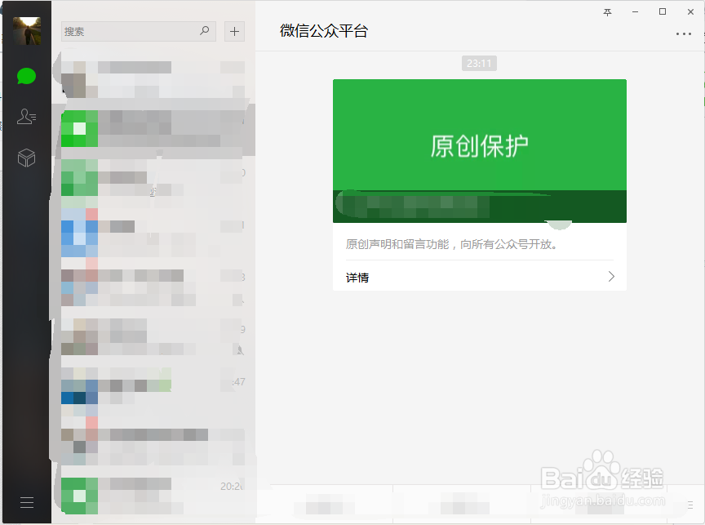This screenshot has width=705, height=525.
Task: Open the conversation timestamped 20:2x
Action: 153,495
